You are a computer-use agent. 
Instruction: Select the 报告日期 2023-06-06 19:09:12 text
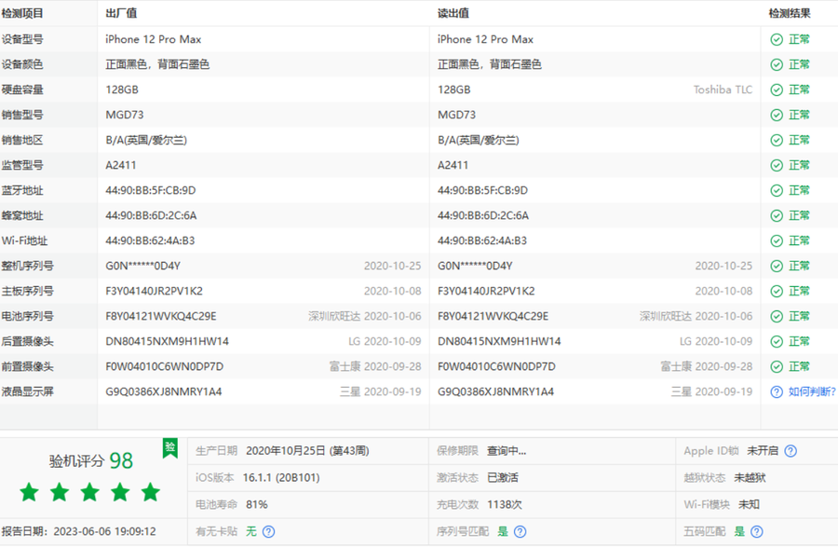[78, 531]
